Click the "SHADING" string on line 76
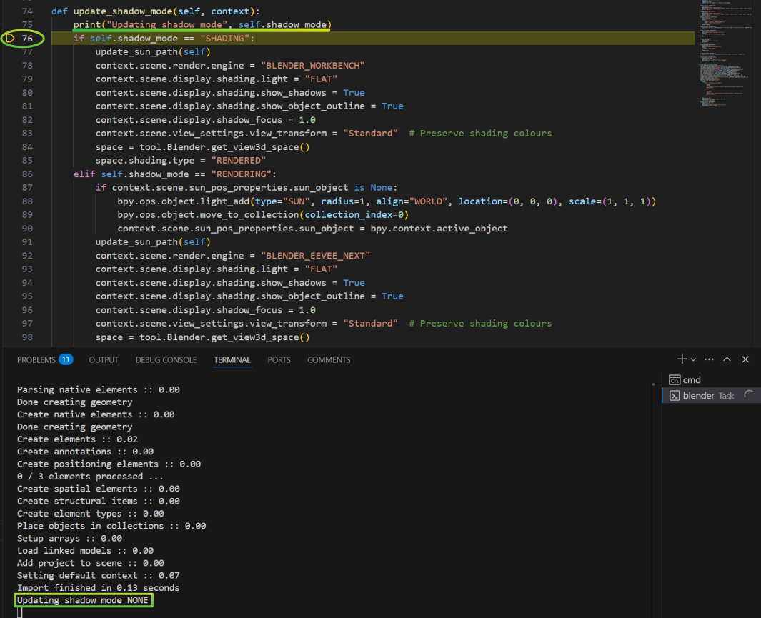The width and height of the screenshot is (761, 618). click(x=224, y=39)
